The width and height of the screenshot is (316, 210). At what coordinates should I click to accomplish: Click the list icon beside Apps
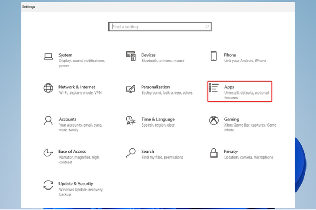(x=214, y=88)
